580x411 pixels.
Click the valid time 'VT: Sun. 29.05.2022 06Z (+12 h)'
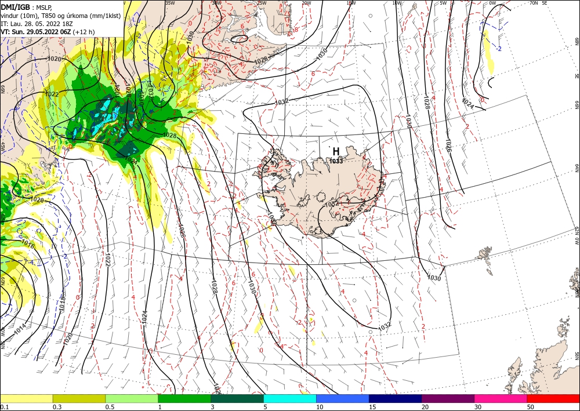(x=48, y=32)
